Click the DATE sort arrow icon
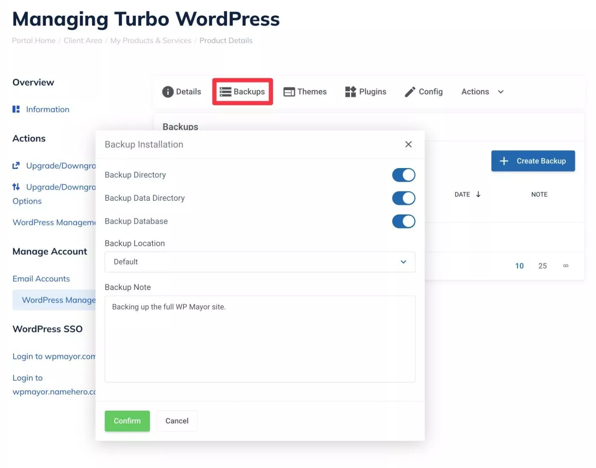Viewport: 596px width, 468px height. click(x=478, y=194)
